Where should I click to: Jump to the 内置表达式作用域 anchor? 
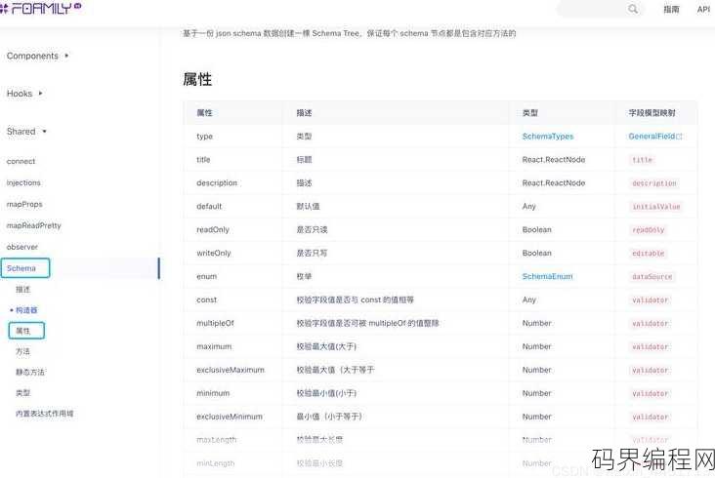coord(44,414)
